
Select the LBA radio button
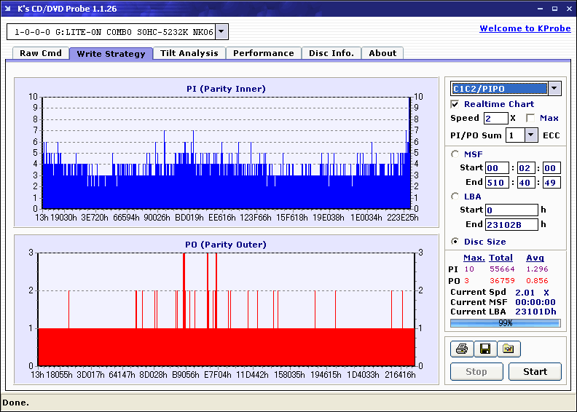tap(455, 196)
